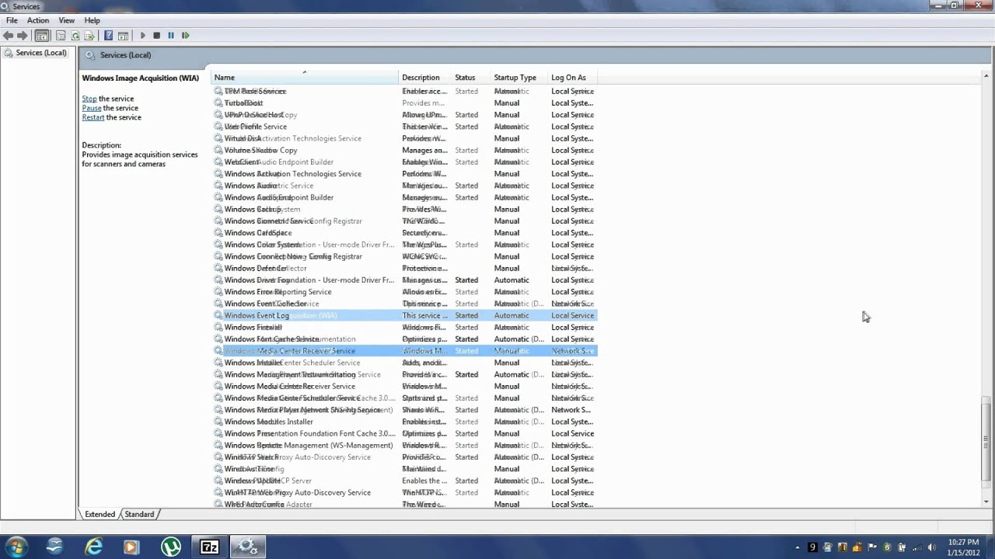Open the network signal tray icon
The width and height of the screenshot is (995, 559).
916,547
